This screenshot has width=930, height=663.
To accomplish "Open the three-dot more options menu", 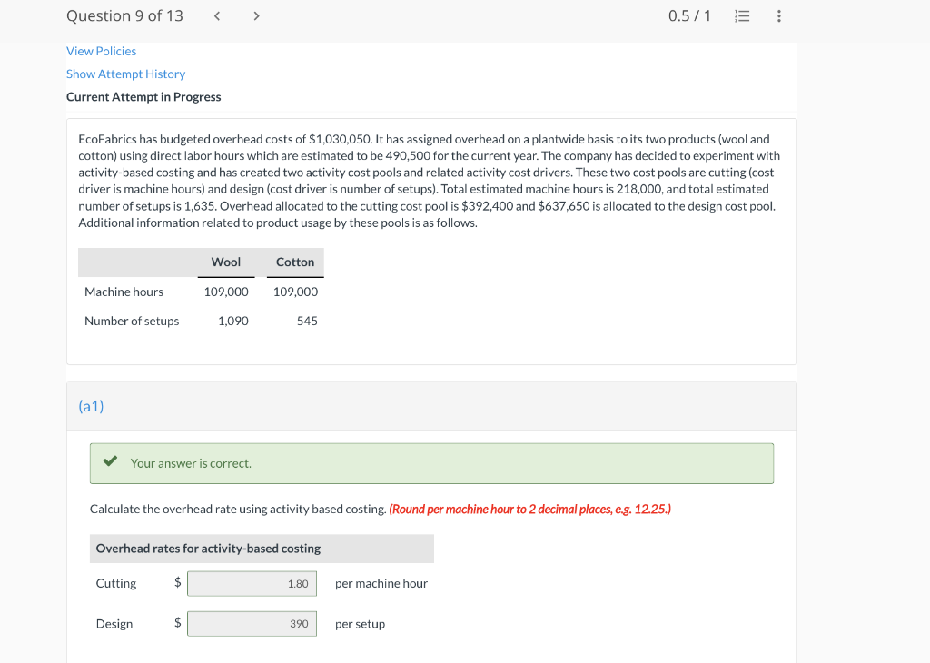I will pyautogui.click(x=778, y=16).
